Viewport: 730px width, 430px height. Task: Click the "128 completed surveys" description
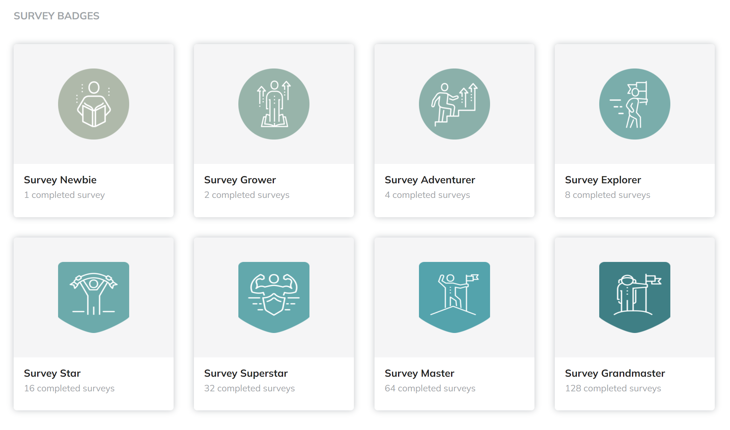tap(613, 388)
